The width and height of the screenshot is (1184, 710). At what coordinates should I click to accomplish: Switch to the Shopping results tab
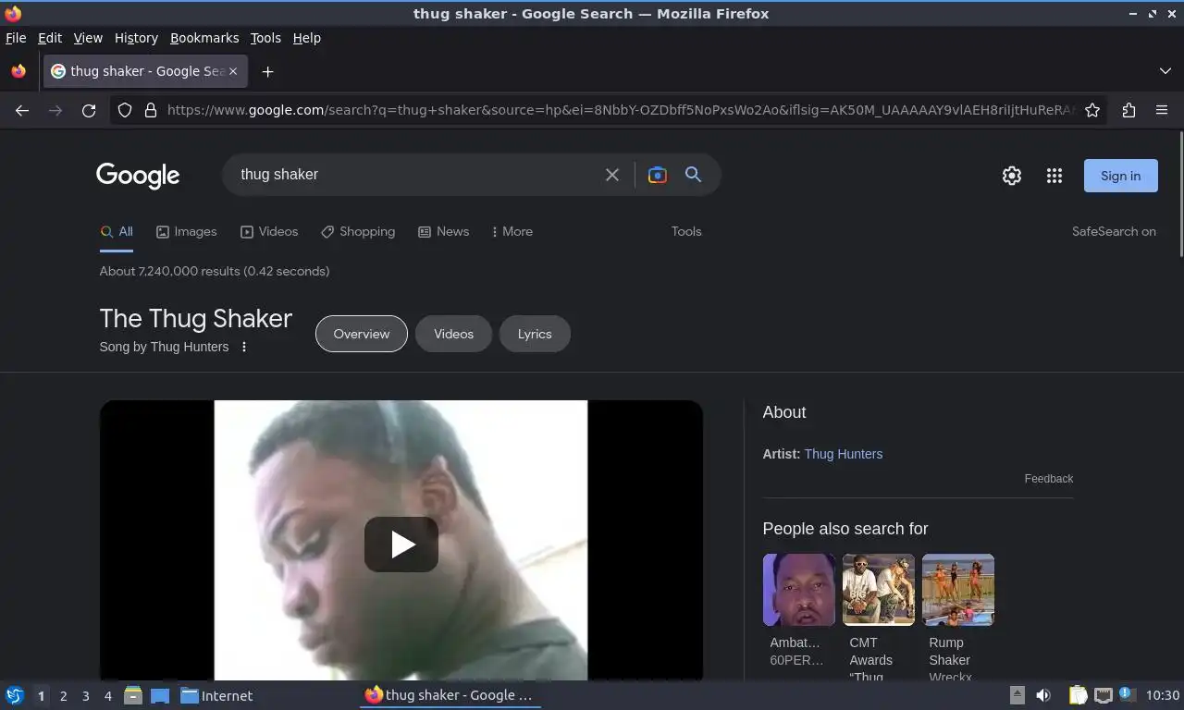[358, 231]
